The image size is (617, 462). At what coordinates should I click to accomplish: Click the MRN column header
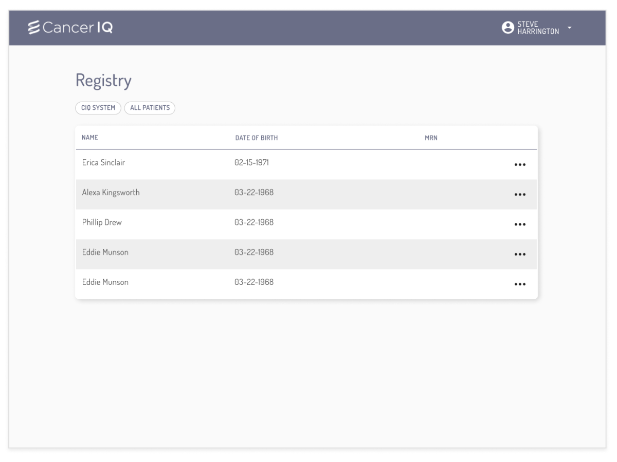click(431, 138)
